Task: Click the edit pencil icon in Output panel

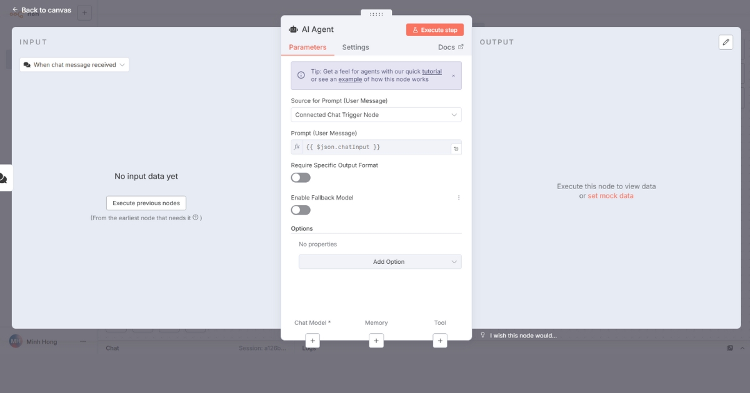Action: click(x=726, y=42)
